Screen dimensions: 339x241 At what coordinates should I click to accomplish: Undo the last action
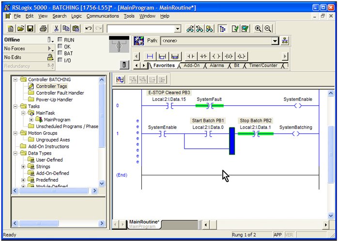88,28
